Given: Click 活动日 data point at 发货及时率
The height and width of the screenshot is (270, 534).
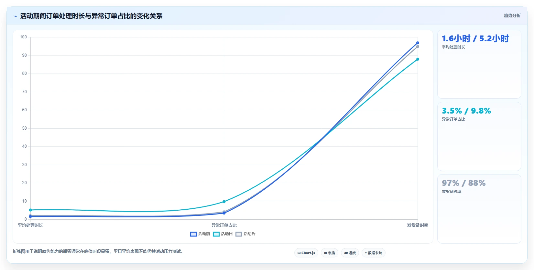Looking at the screenshot, I should point(418,59).
